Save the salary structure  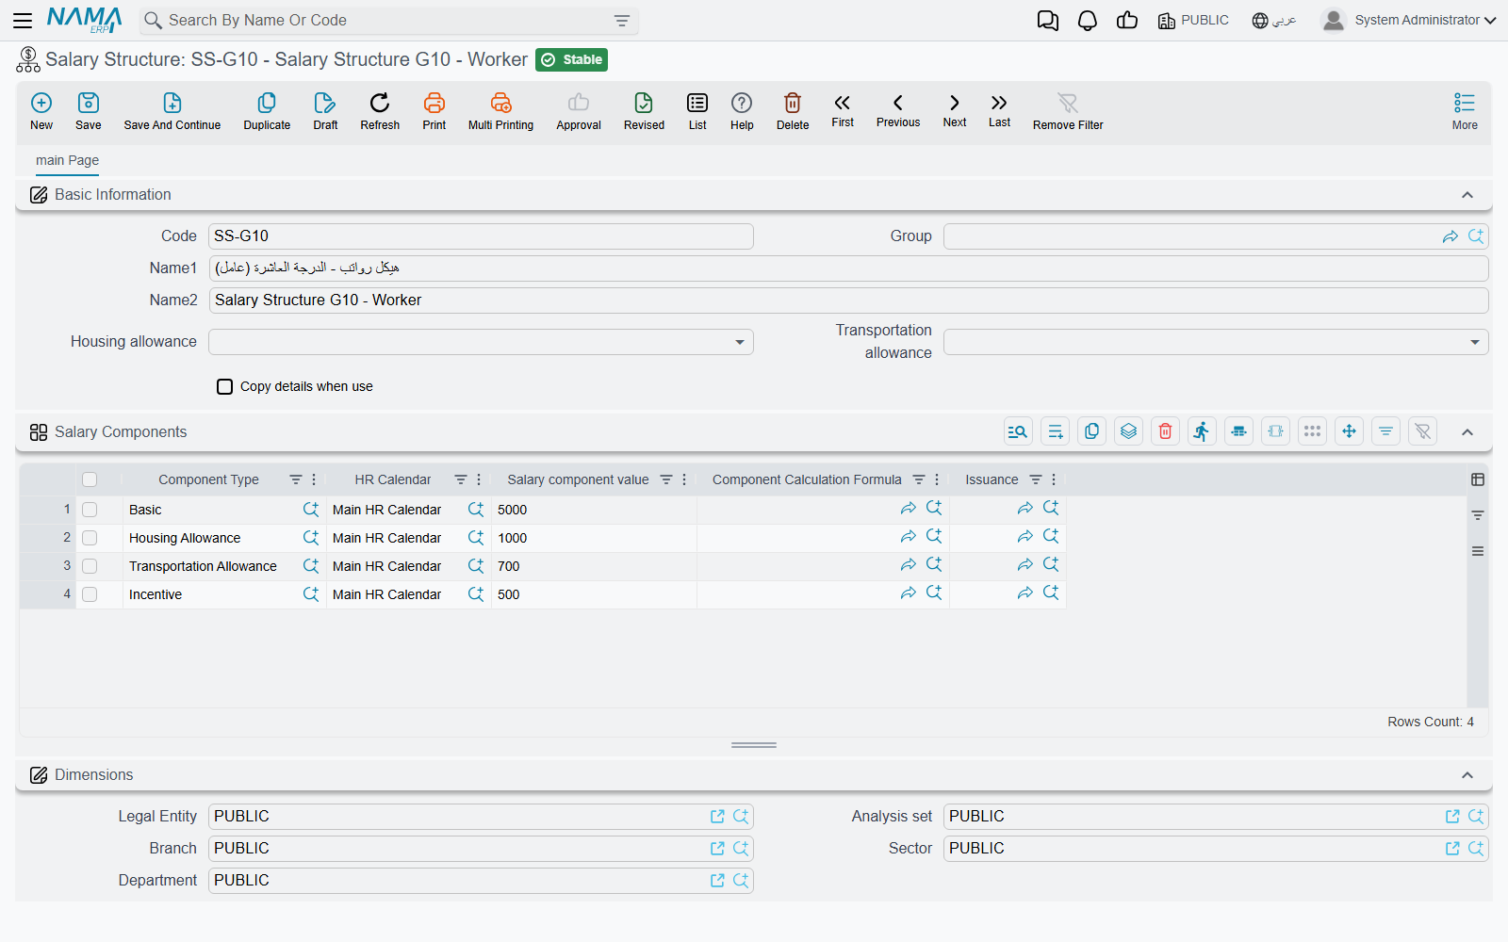pyautogui.click(x=89, y=111)
